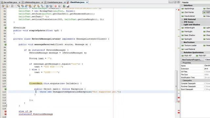Select the Extension property row
210x118 pixels.
pyautogui.click(x=196, y=69)
